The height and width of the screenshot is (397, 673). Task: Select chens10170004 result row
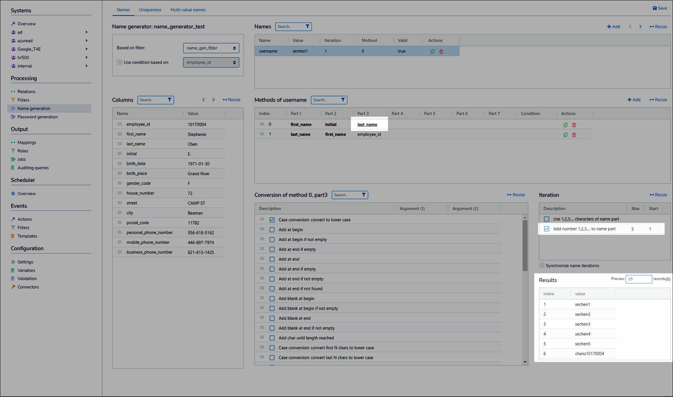pos(577,354)
